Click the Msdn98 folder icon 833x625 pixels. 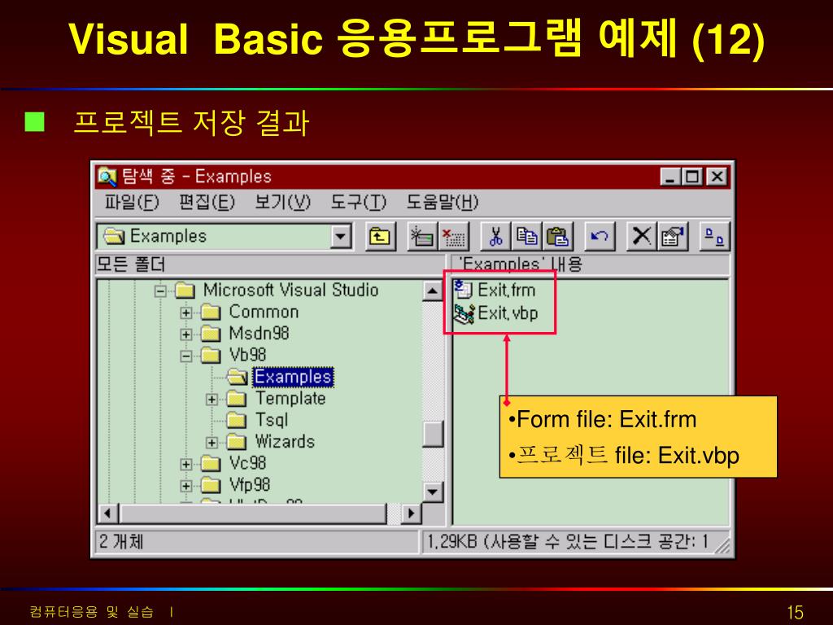point(211,334)
